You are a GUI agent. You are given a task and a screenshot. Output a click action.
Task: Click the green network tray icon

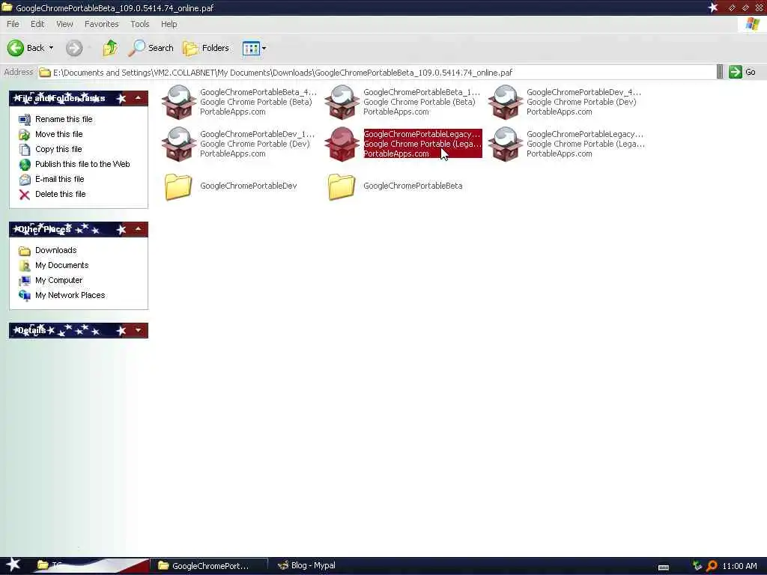[x=697, y=566]
